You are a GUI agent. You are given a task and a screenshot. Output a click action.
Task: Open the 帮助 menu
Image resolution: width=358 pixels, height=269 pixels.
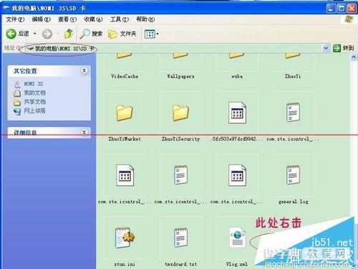145,19
